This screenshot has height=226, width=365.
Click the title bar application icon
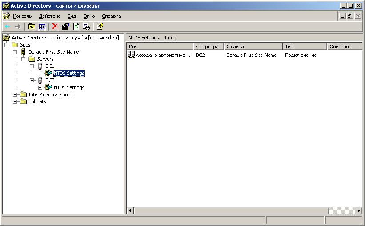tap(6, 6)
